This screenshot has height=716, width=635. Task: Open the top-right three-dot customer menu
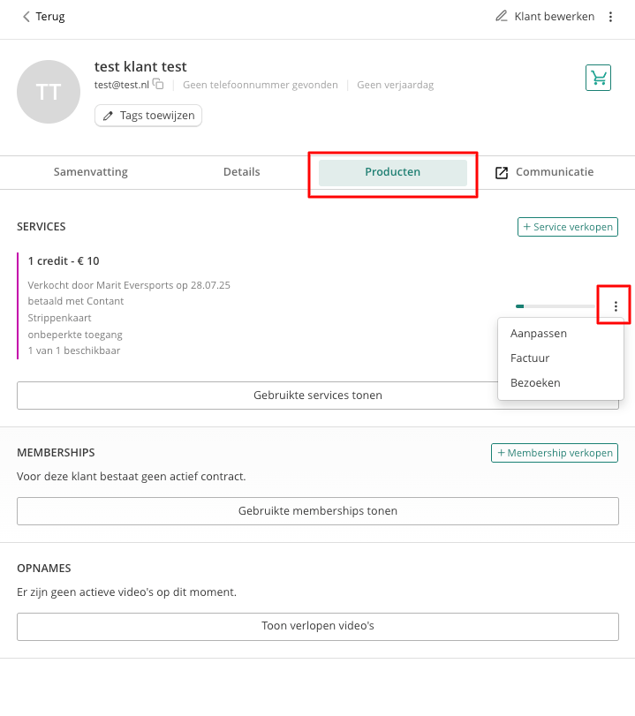pos(610,17)
